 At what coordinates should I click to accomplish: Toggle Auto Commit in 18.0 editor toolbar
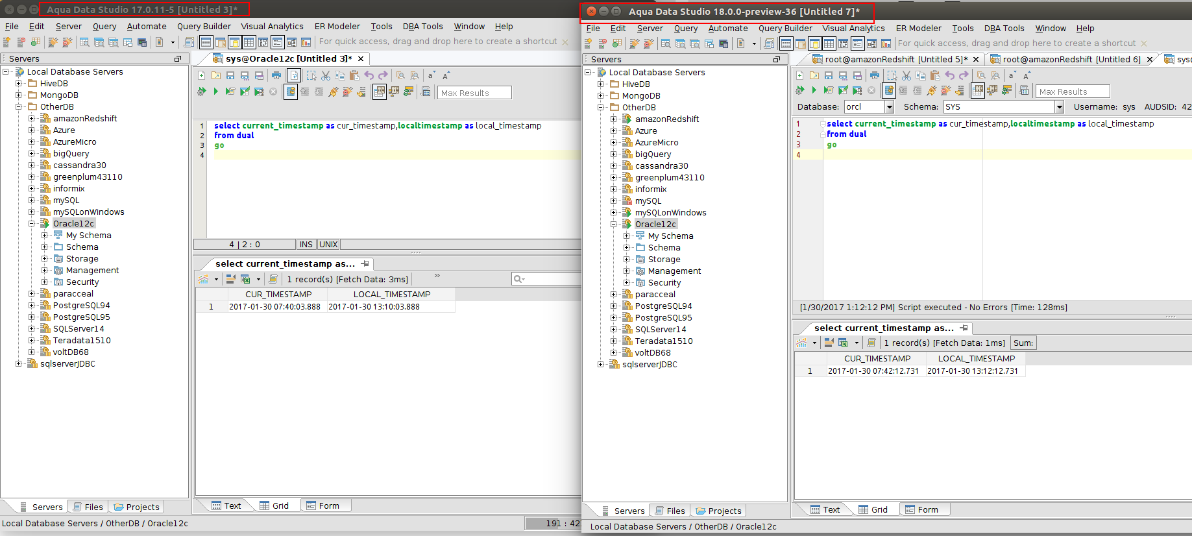tap(889, 90)
